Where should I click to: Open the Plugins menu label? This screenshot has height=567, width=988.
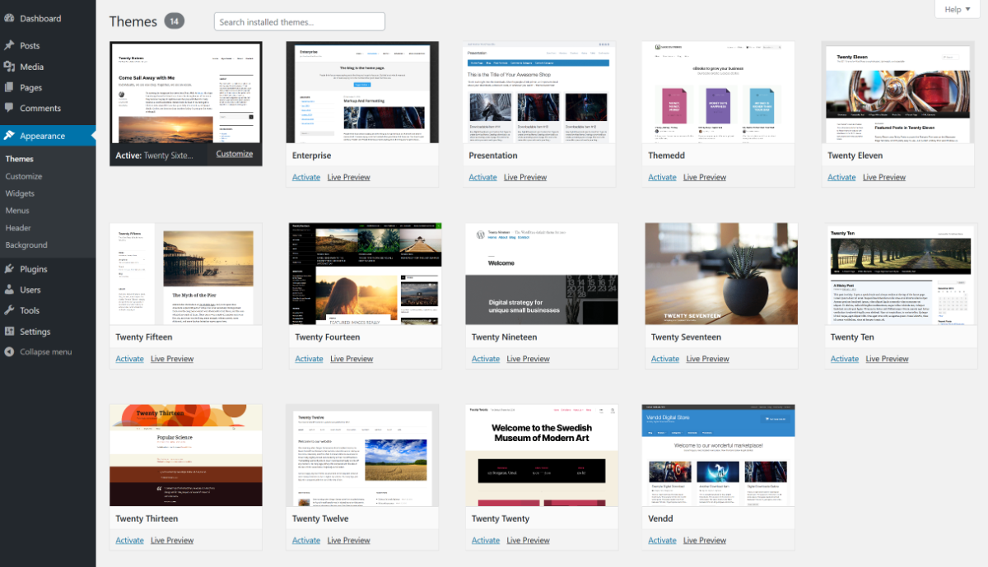(x=34, y=269)
